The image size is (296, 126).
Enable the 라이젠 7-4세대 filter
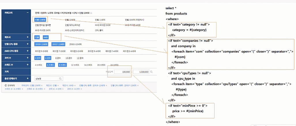[112, 51]
